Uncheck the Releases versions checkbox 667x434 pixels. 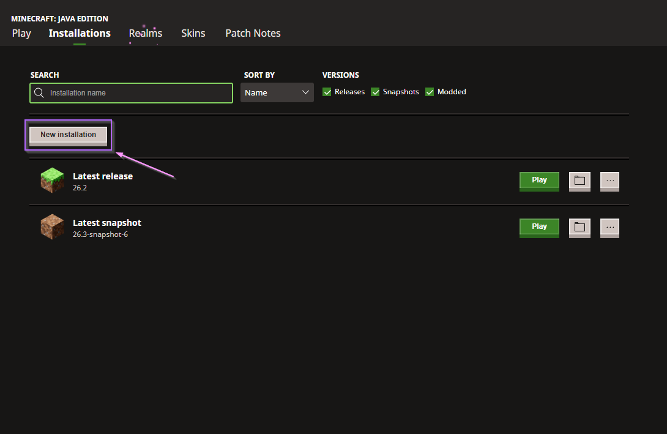327,92
